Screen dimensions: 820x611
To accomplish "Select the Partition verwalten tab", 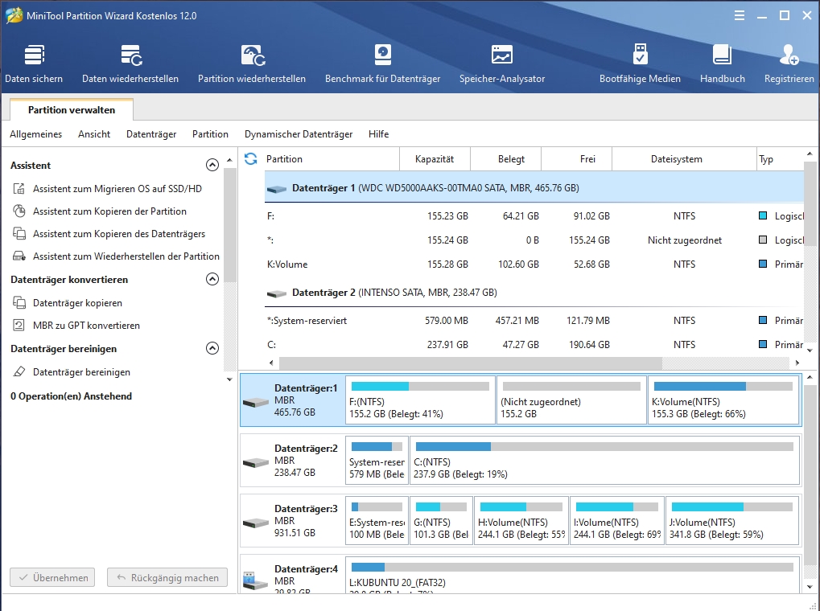I will [72, 110].
